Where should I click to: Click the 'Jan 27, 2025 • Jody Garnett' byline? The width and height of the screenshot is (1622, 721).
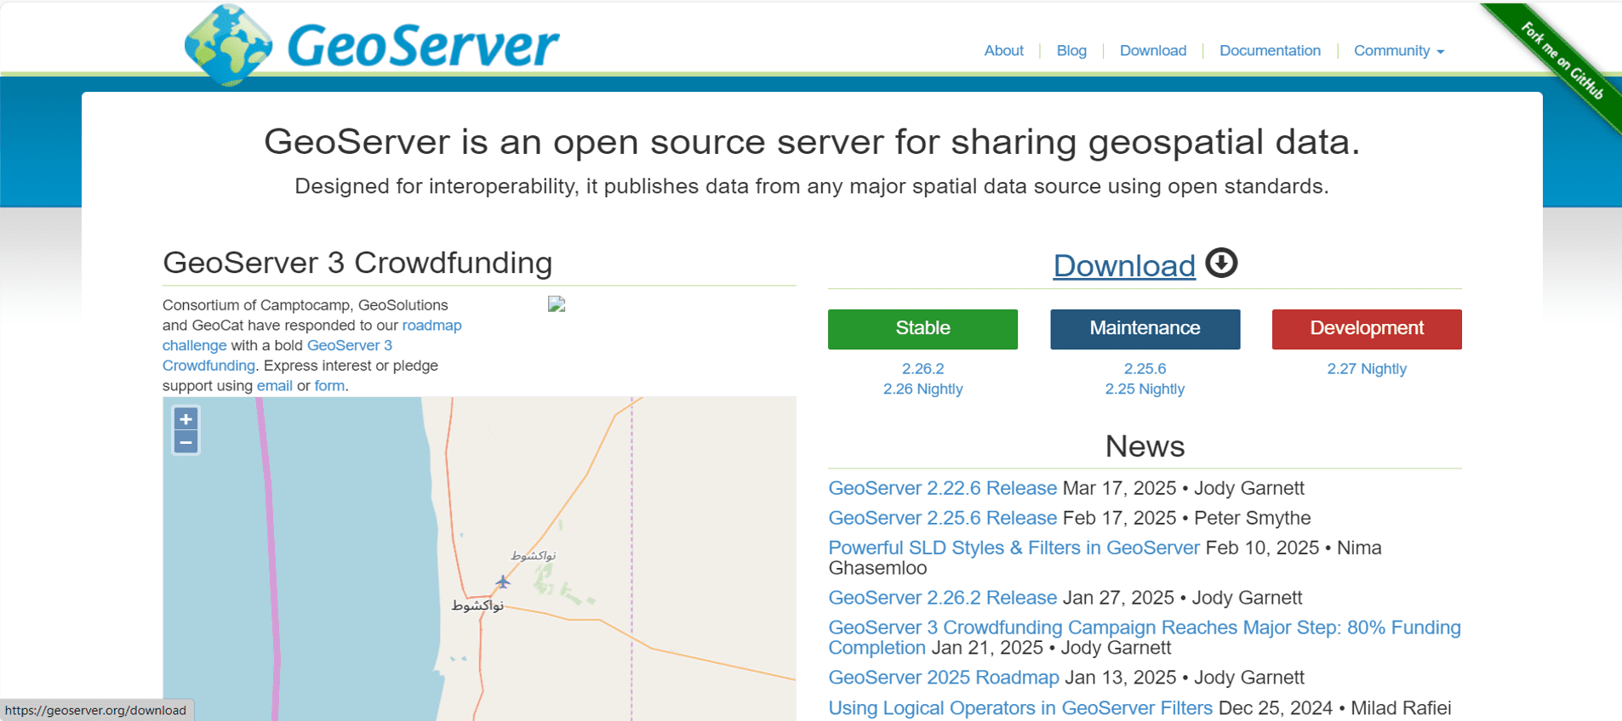[1183, 598]
